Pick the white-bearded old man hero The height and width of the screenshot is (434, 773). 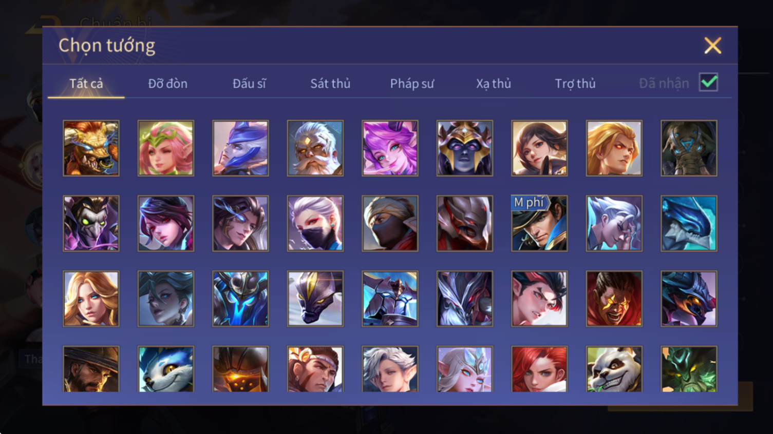[315, 148]
